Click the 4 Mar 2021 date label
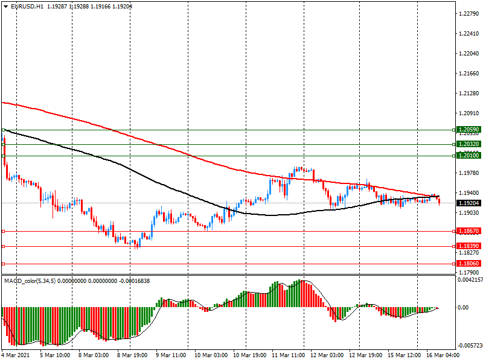 (16, 355)
